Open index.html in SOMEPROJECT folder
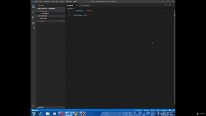Viewport: 206px width, 116px height. pos(51,19)
